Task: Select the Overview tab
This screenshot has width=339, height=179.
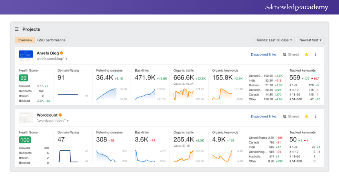Action: [x=25, y=40]
